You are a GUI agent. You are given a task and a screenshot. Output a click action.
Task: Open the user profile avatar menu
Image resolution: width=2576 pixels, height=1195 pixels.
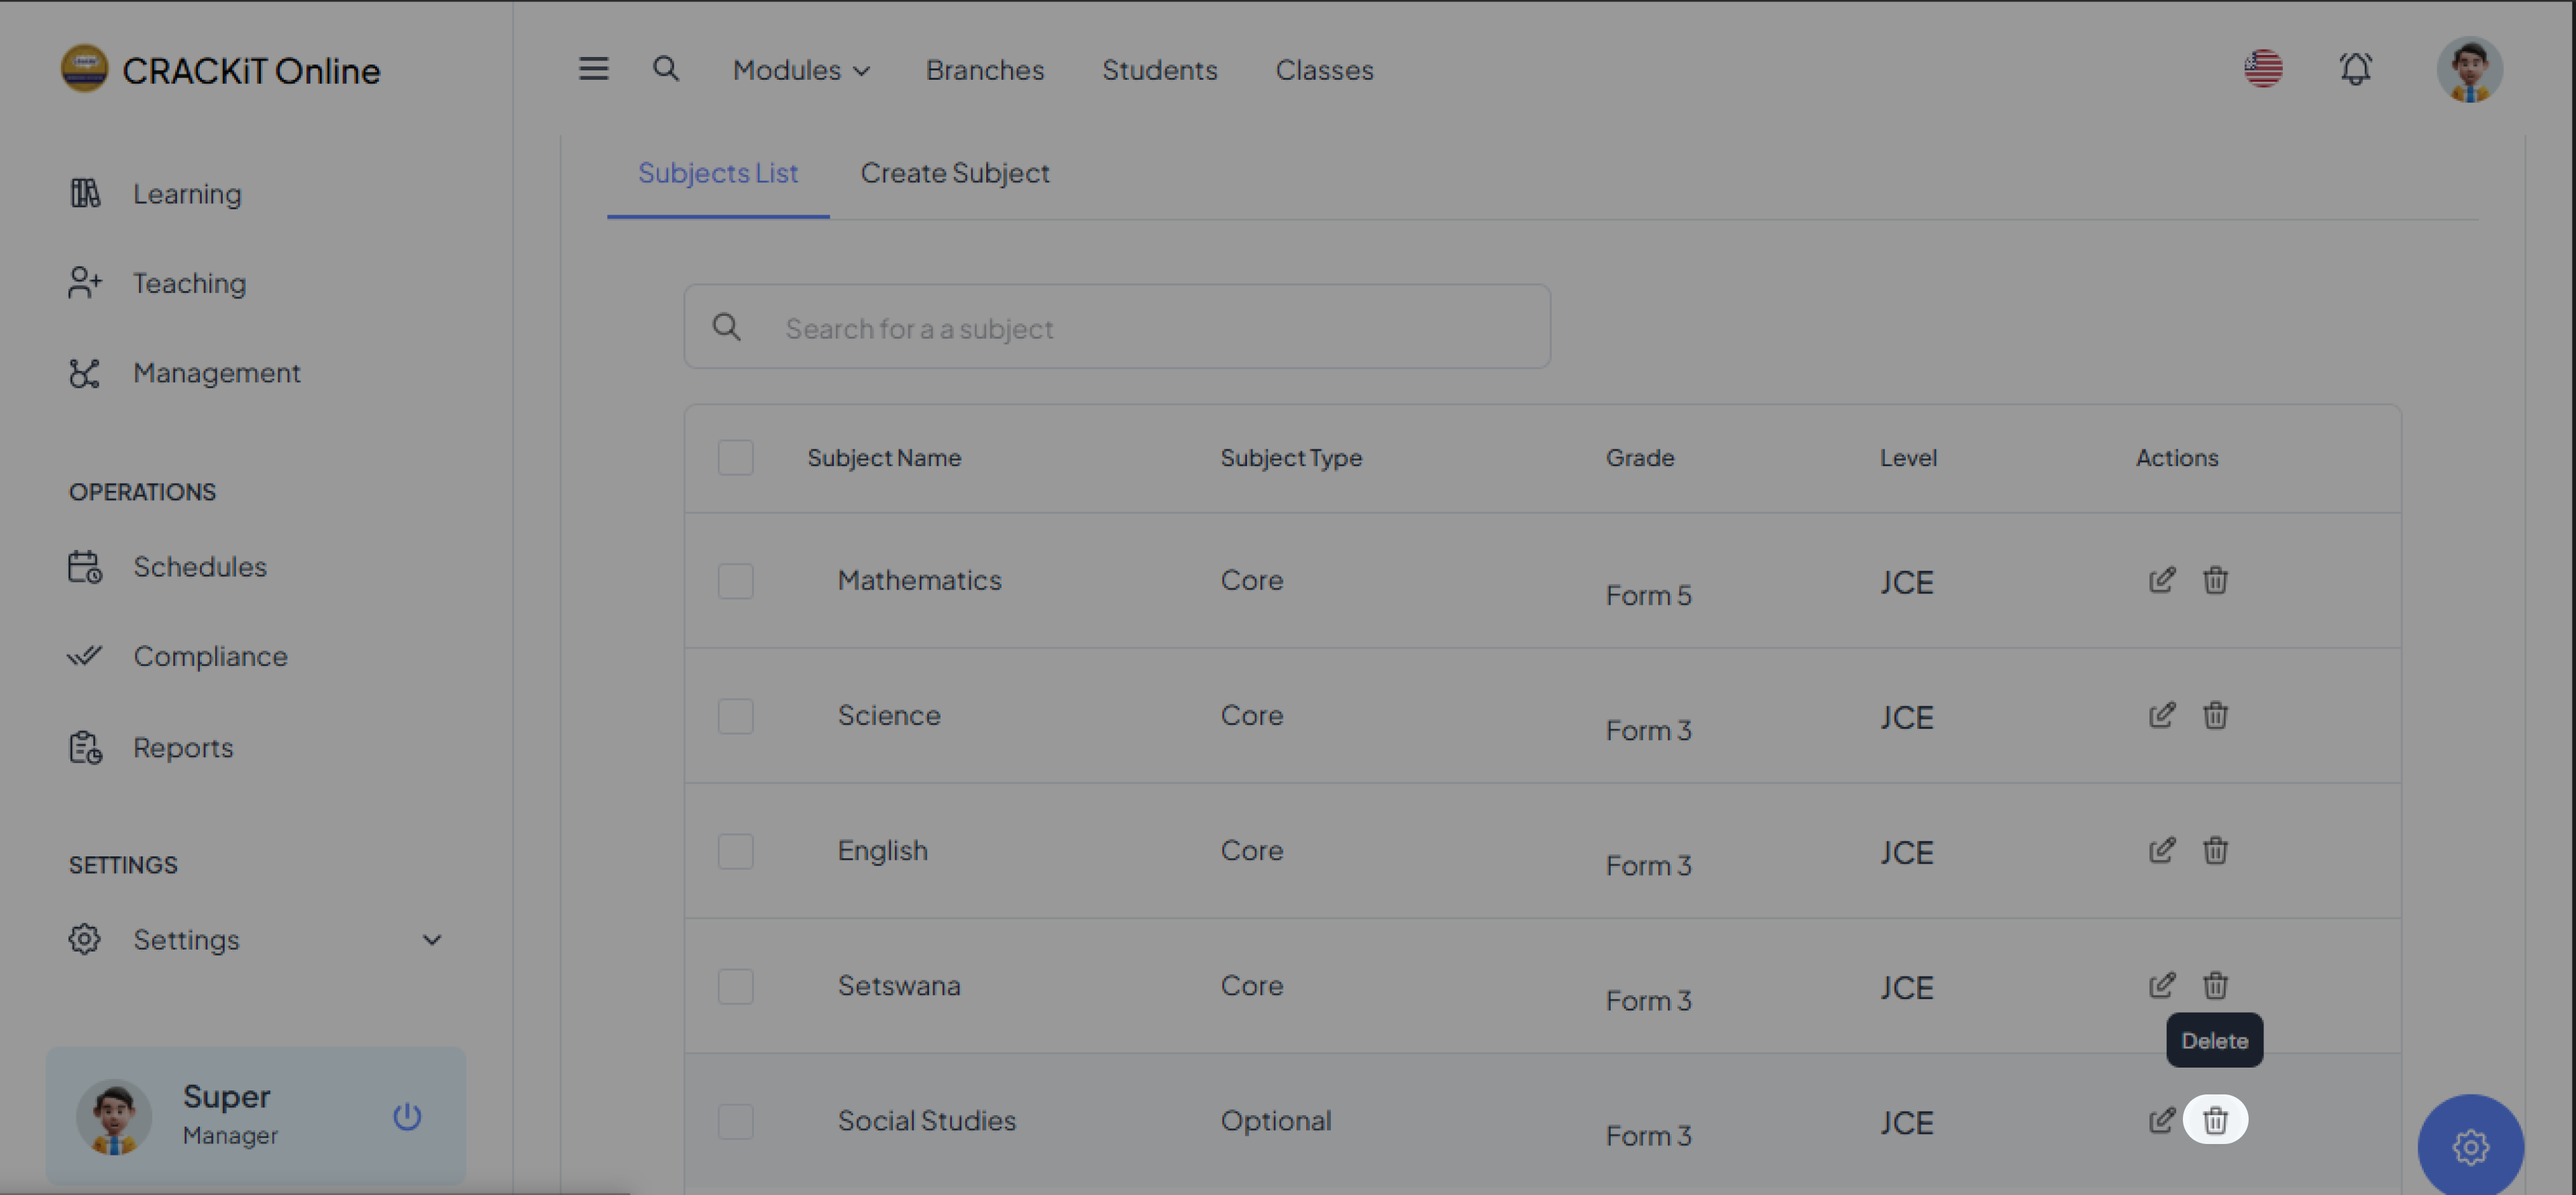tap(2469, 69)
